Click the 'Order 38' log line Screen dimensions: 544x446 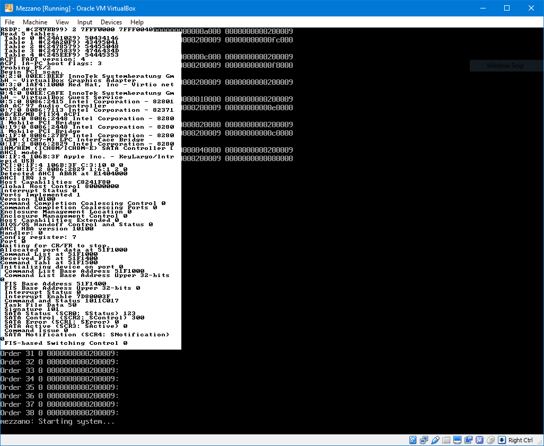[x=59, y=413]
